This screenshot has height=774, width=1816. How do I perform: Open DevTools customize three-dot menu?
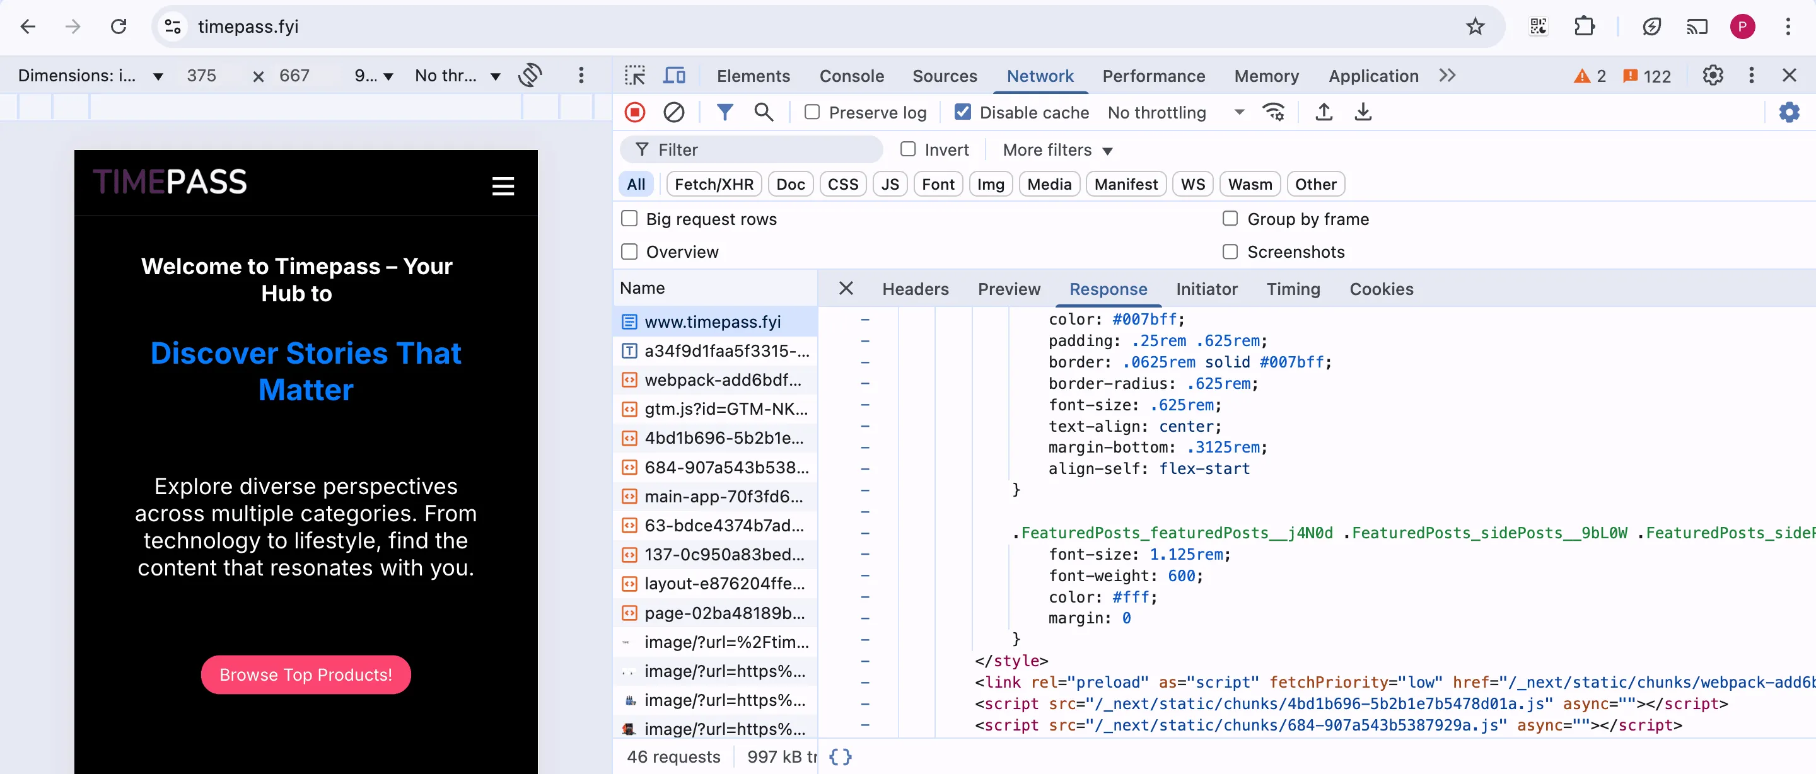click(1751, 76)
